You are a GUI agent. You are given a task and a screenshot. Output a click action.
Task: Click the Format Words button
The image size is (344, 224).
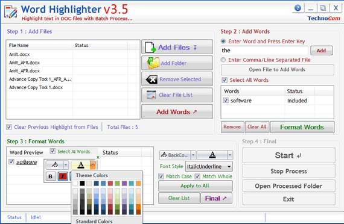pyautogui.click(x=302, y=127)
